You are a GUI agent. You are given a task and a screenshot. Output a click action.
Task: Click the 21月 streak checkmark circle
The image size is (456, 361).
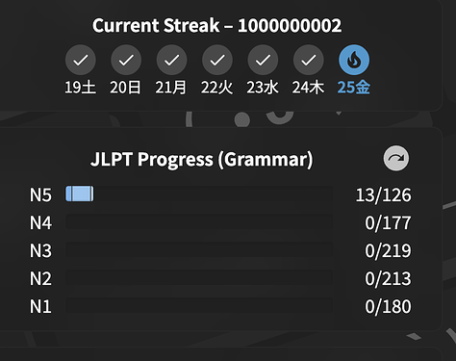coord(172,60)
